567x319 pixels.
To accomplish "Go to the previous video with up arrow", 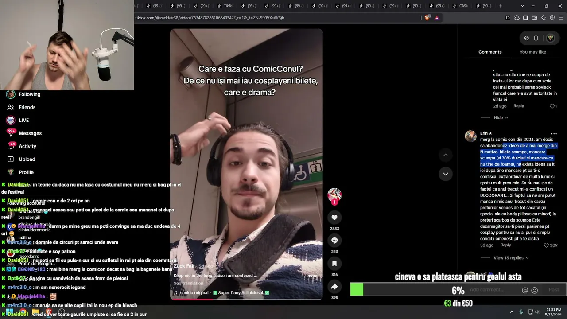I will (x=446, y=155).
